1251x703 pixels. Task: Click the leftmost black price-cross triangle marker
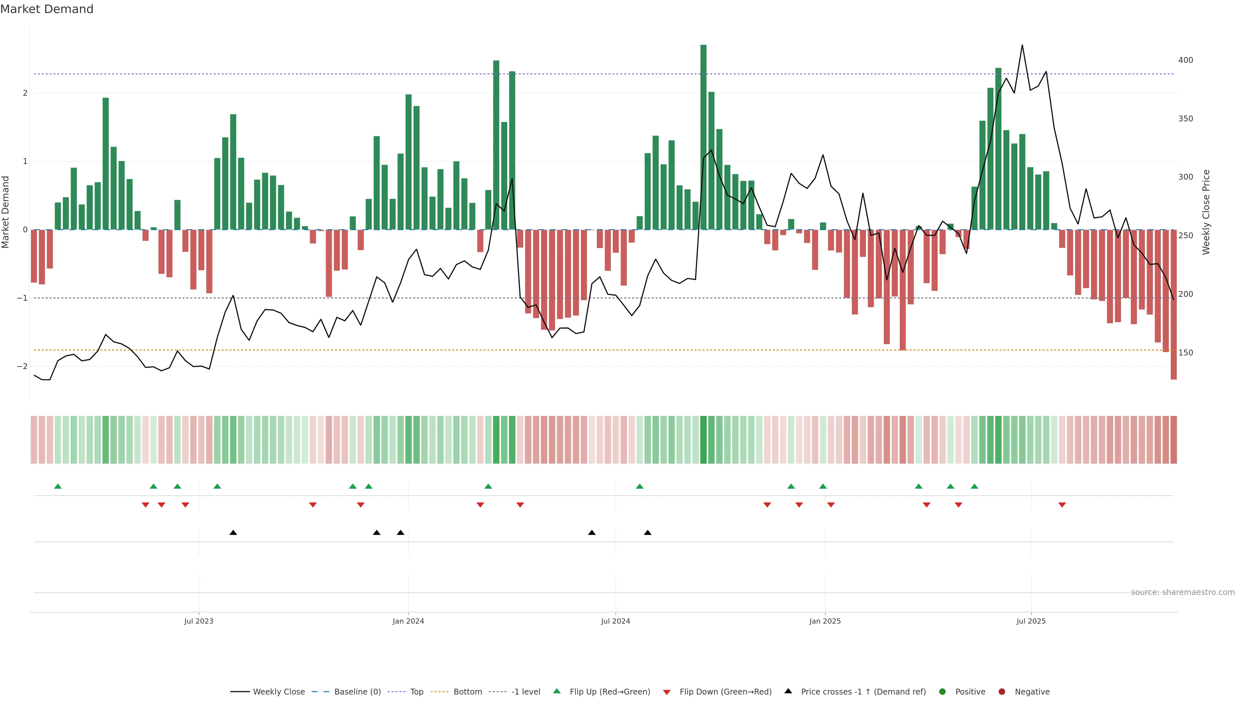pyautogui.click(x=233, y=532)
